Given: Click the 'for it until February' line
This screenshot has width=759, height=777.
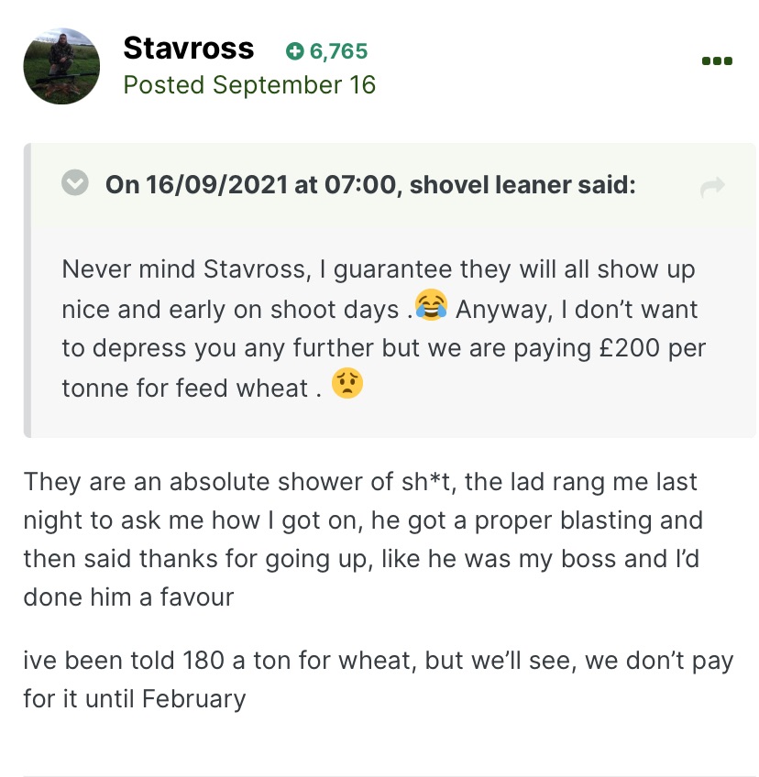Looking at the screenshot, I should tap(135, 699).
